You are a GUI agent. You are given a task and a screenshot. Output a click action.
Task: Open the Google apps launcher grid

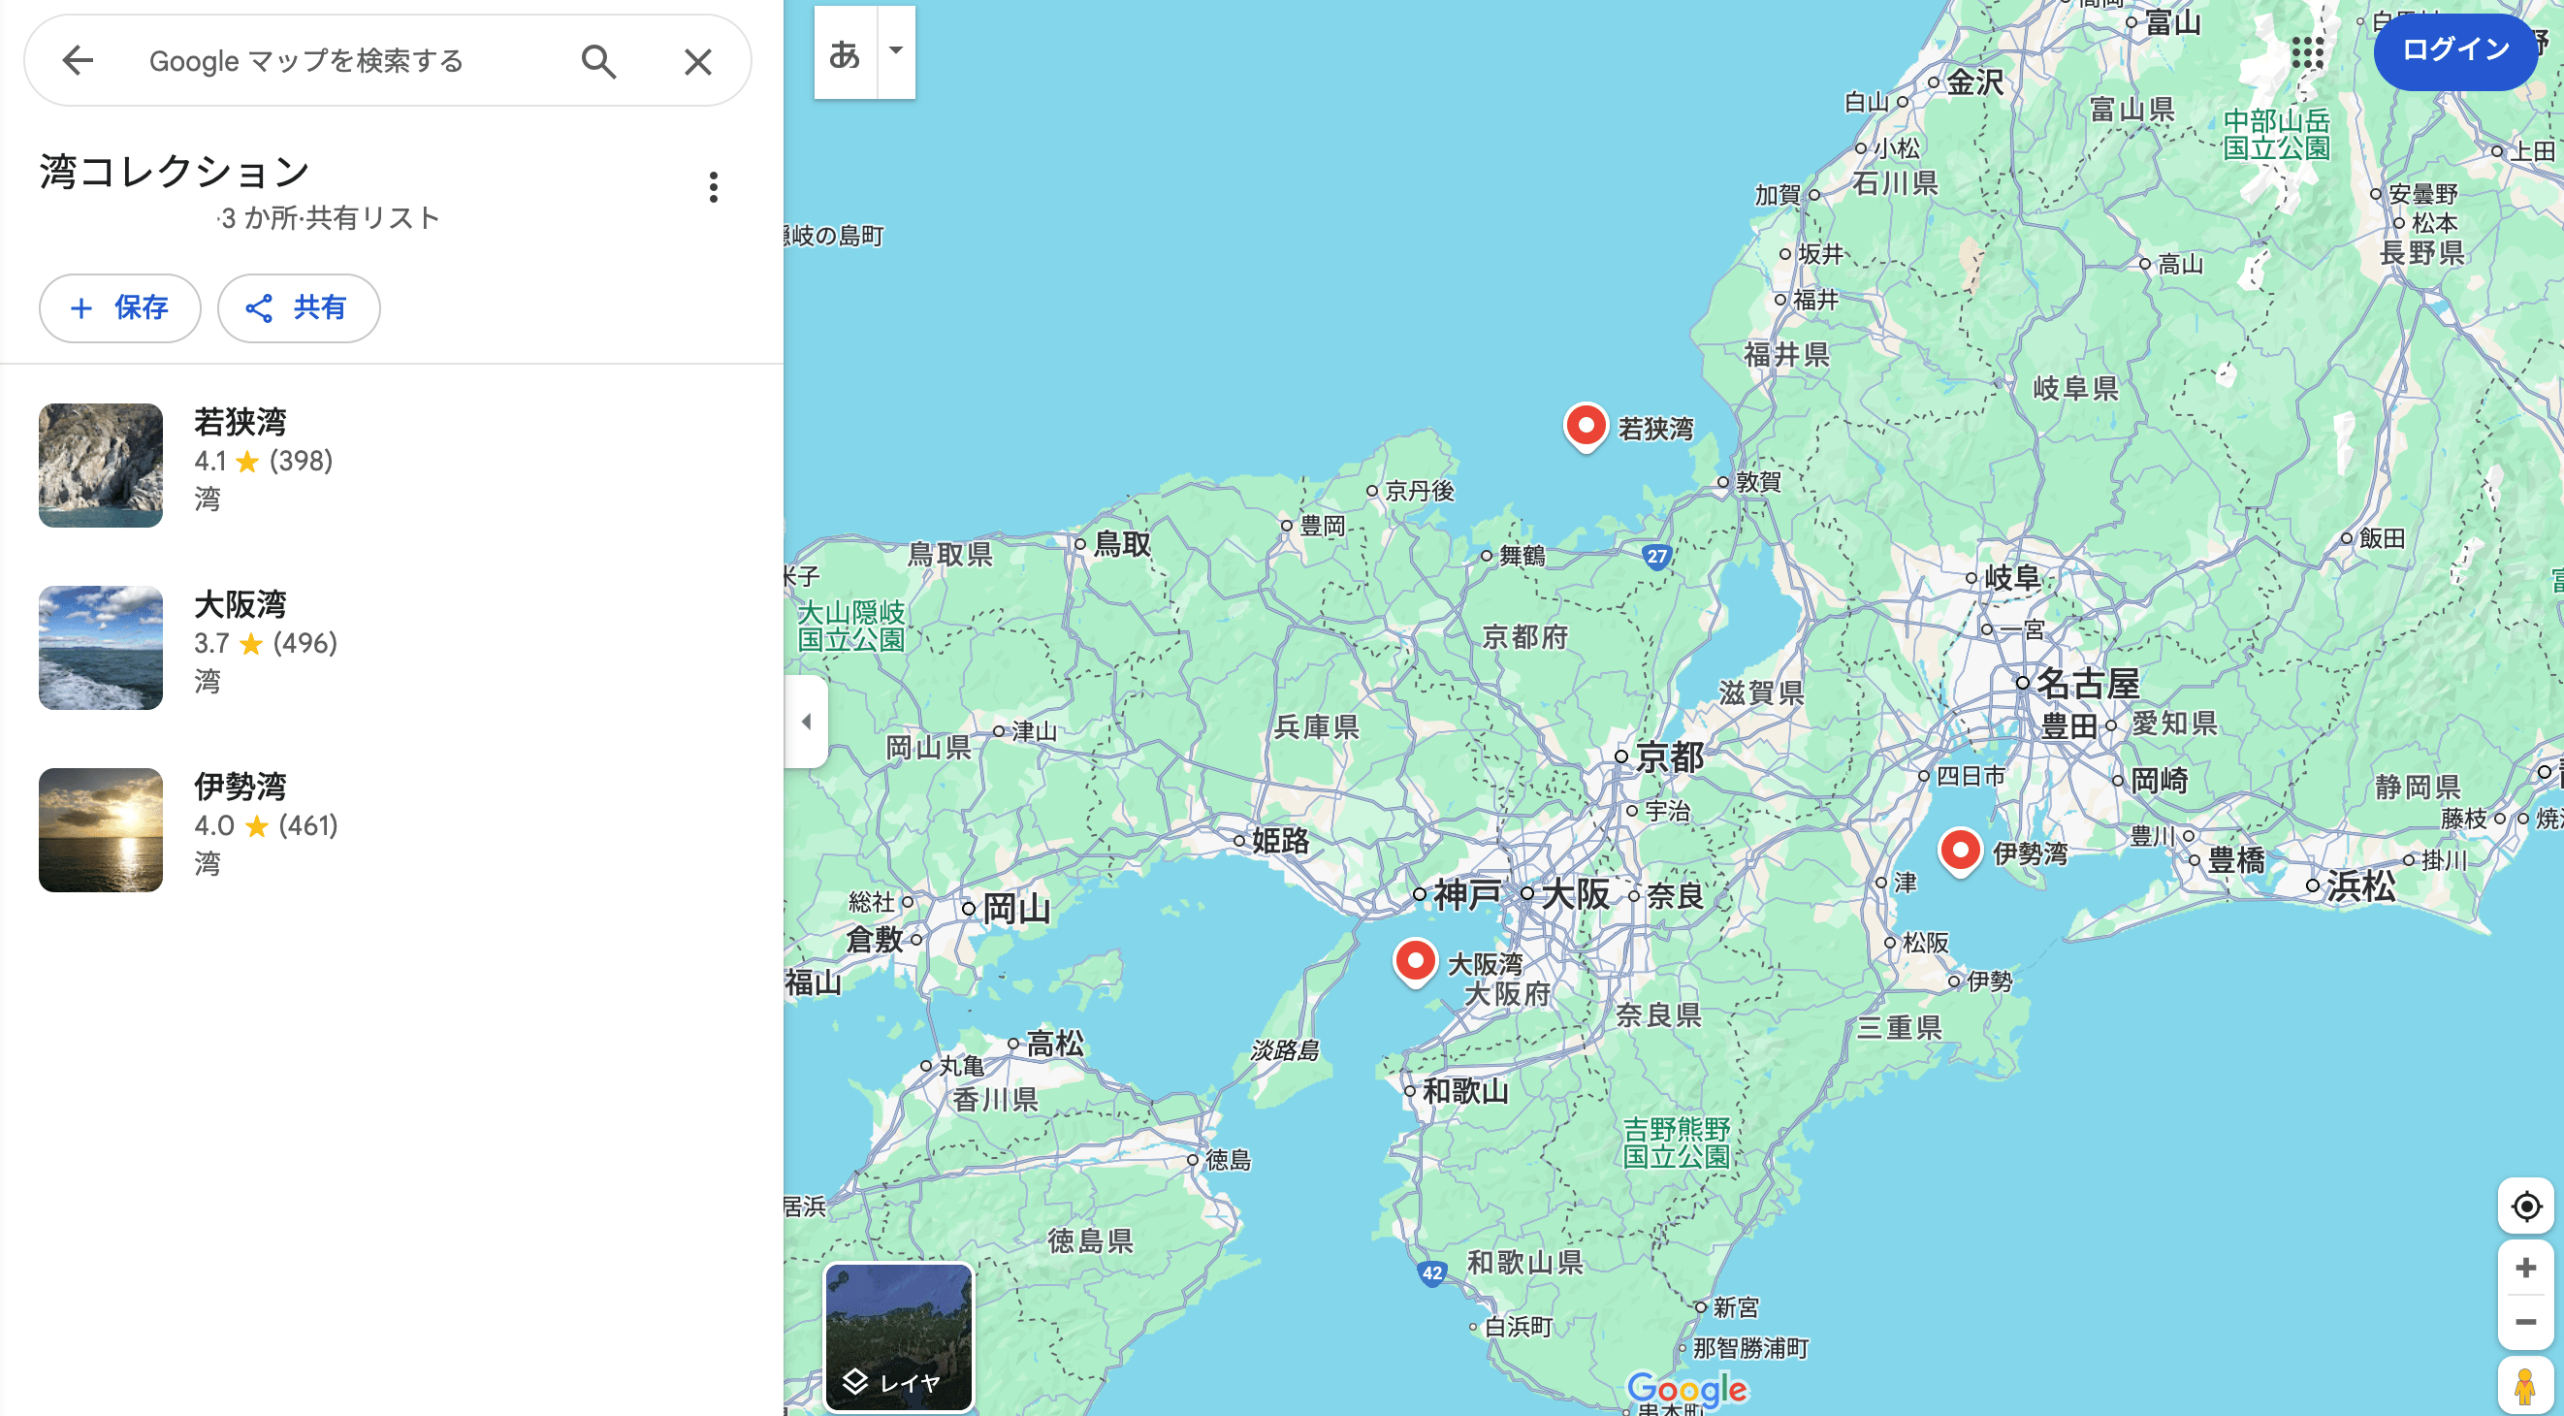tap(2307, 52)
